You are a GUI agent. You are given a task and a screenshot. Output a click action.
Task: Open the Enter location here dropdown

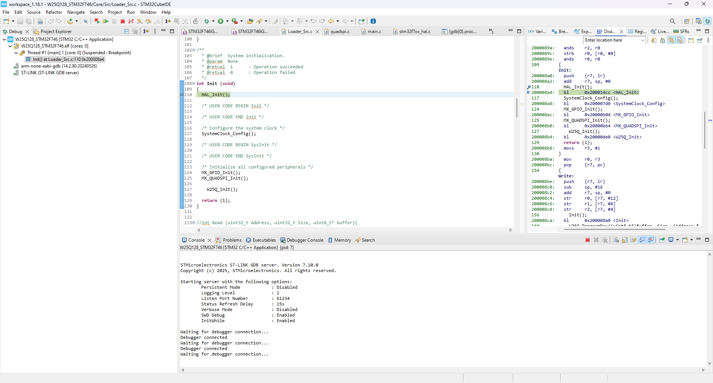[x=642, y=40]
